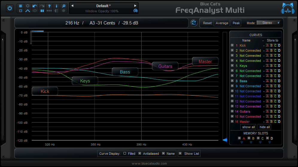The width and height of the screenshot is (298, 167).
Task: Click the blue cat headphones logo
Action: point(288,8)
